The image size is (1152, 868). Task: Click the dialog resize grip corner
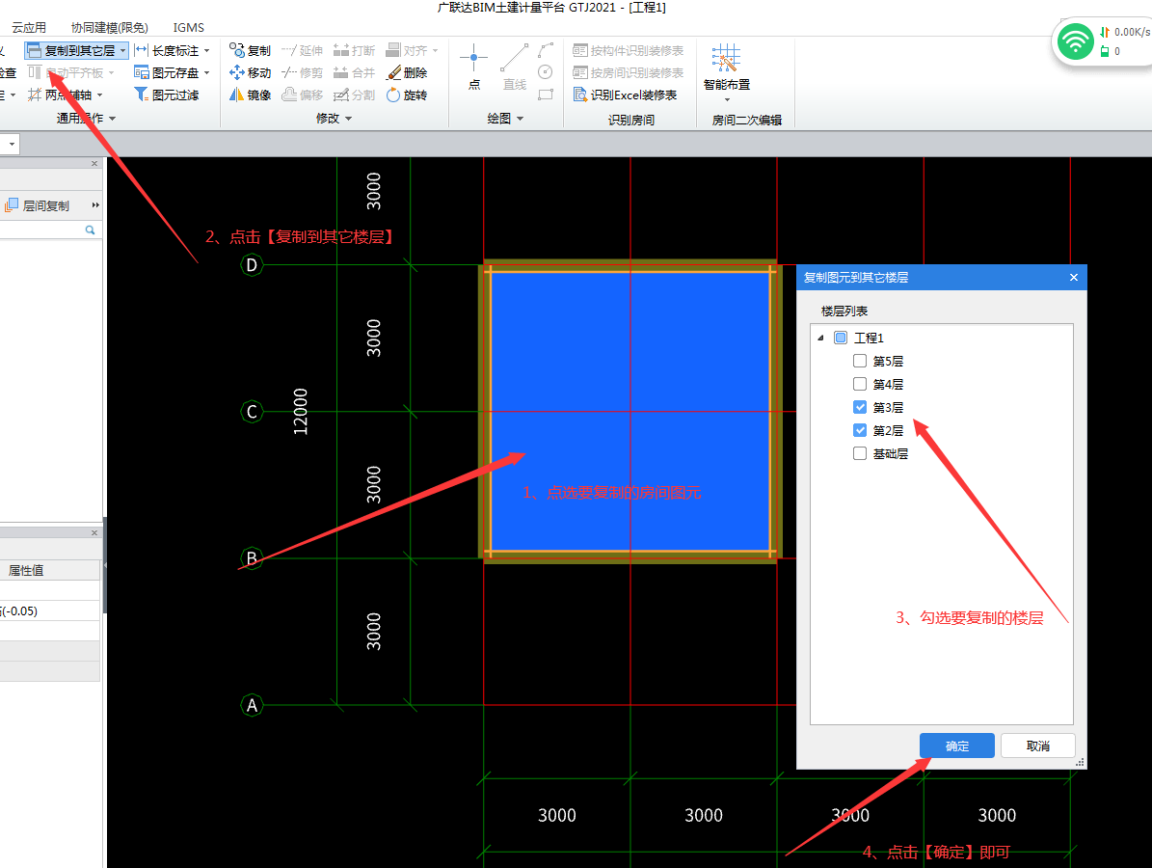pos(1080,762)
